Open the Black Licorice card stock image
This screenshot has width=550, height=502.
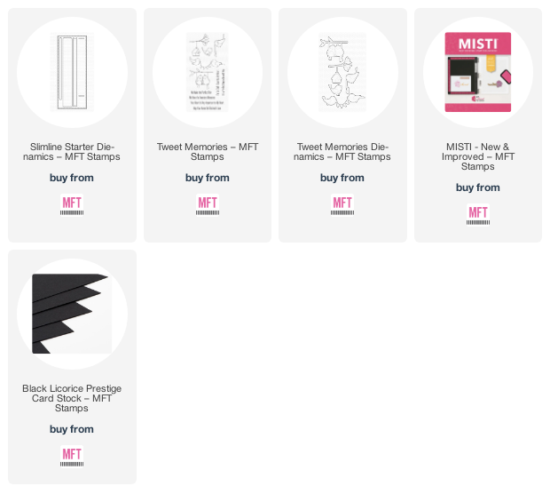72,314
